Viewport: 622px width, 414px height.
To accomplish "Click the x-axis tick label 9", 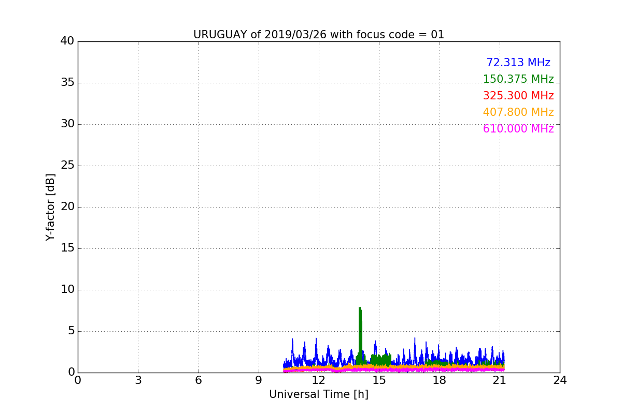I will click(259, 380).
